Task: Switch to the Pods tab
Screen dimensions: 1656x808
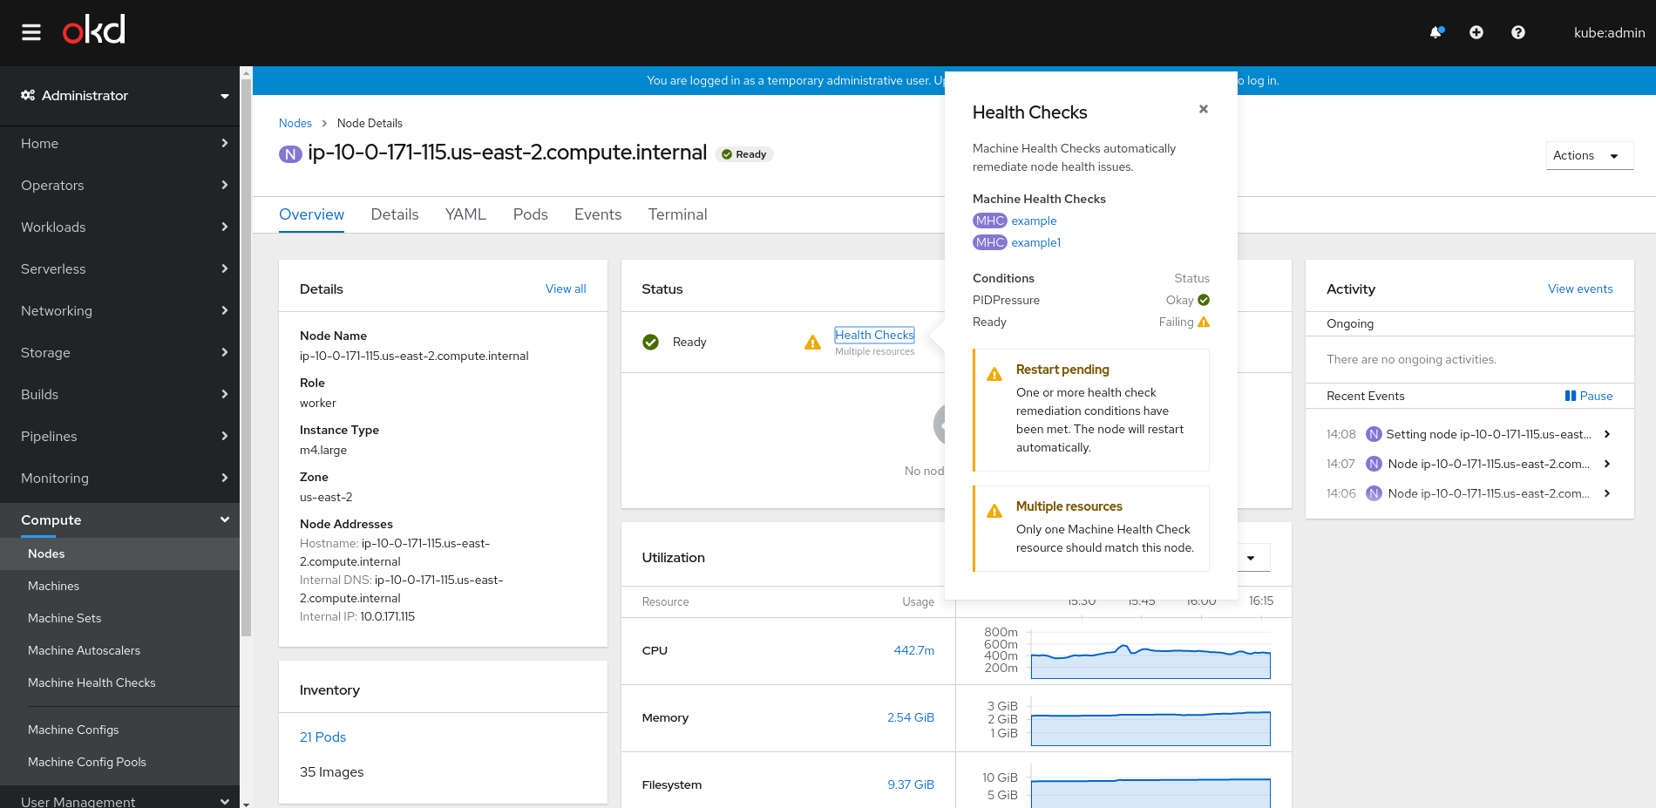Action: click(x=530, y=214)
